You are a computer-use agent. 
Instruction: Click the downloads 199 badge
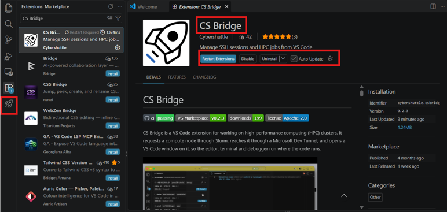pos(246,118)
